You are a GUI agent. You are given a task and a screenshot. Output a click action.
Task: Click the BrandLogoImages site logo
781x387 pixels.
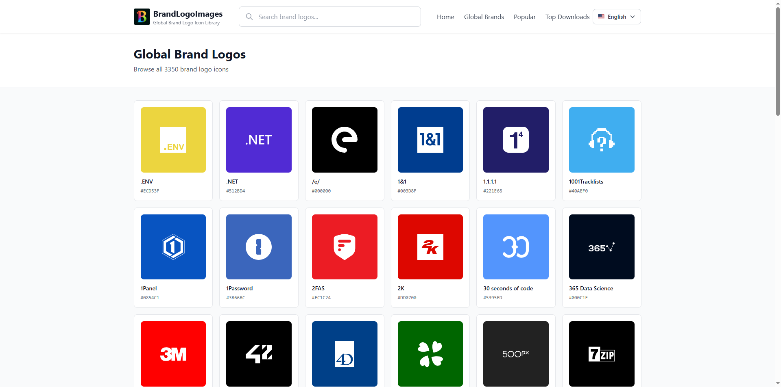(x=178, y=17)
